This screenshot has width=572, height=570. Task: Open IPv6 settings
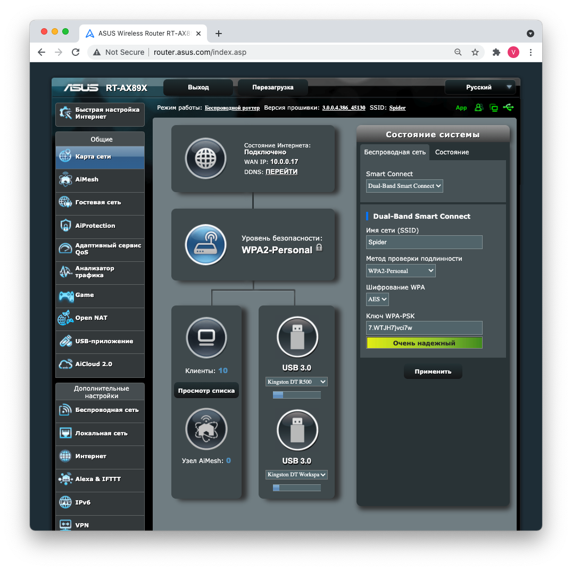(100, 503)
